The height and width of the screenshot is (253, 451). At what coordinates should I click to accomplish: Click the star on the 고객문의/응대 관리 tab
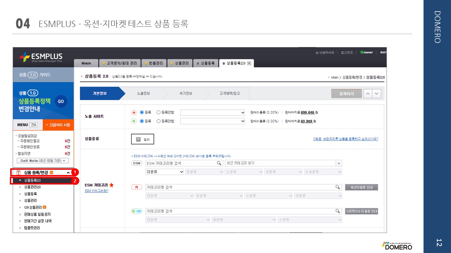tap(104, 63)
